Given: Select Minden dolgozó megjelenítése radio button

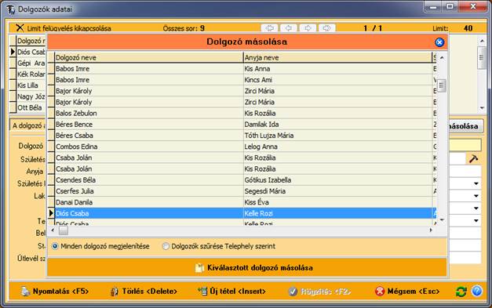Looking at the screenshot, I should (x=55, y=246).
